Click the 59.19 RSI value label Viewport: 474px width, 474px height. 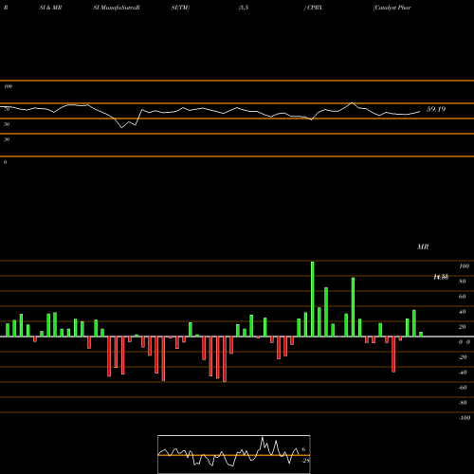[436, 109]
